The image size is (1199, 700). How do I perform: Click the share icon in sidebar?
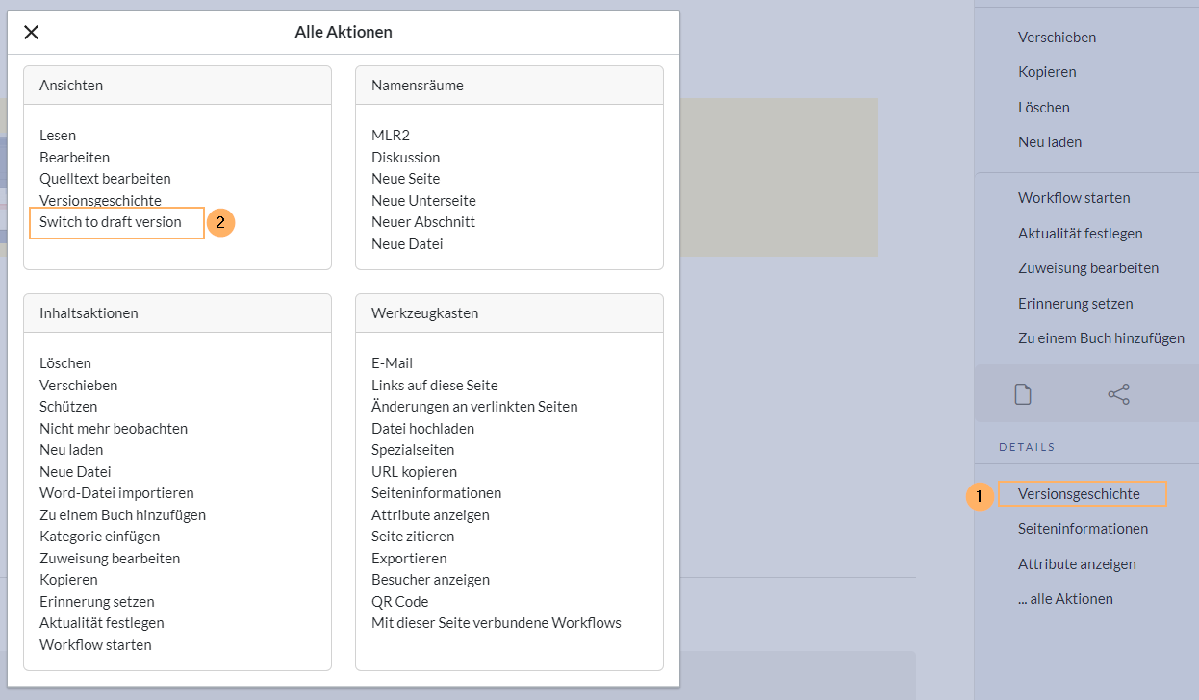pyautogui.click(x=1118, y=394)
